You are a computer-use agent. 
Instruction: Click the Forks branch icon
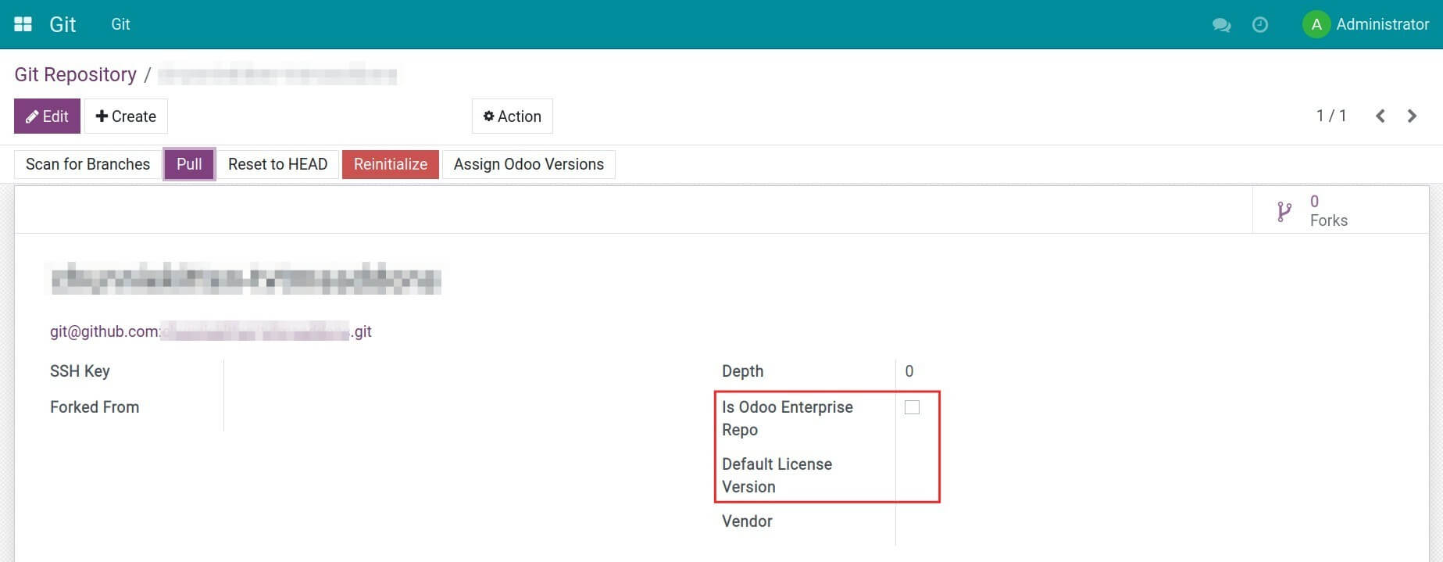click(x=1284, y=211)
